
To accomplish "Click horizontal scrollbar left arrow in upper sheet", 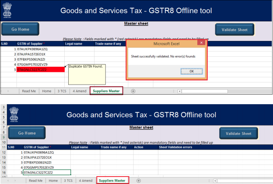I will (180, 91).
